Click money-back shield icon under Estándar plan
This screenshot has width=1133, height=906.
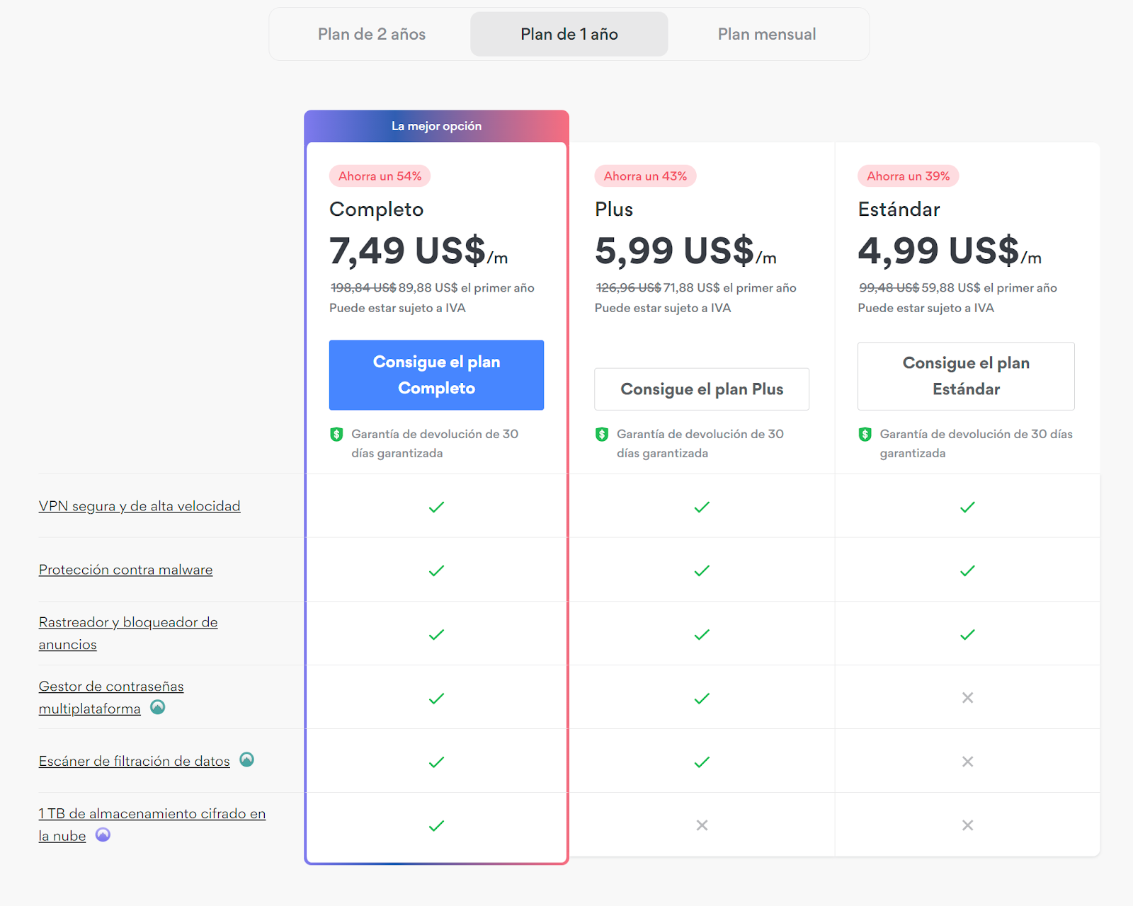tap(865, 434)
